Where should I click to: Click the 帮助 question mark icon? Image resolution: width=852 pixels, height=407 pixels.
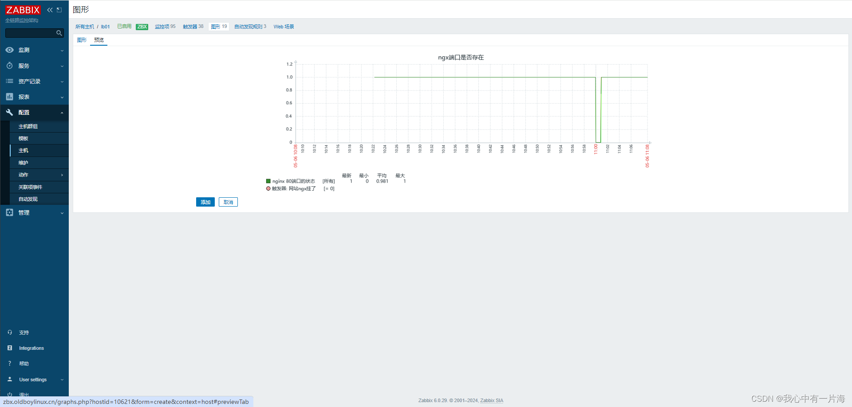(x=10, y=364)
